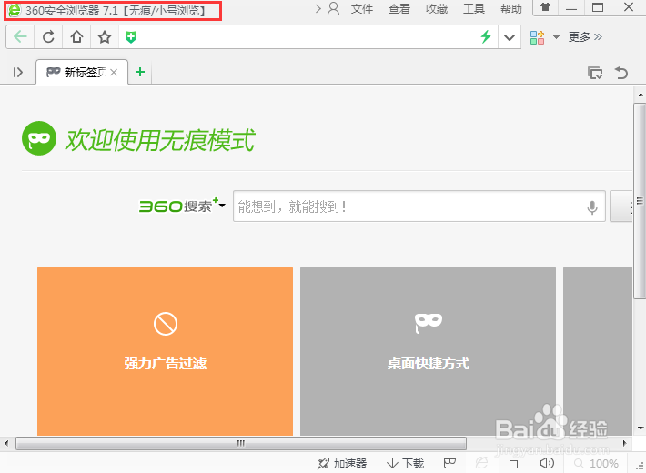Change skin with the shirt icon
The height and width of the screenshot is (473, 646).
pyautogui.click(x=546, y=7)
